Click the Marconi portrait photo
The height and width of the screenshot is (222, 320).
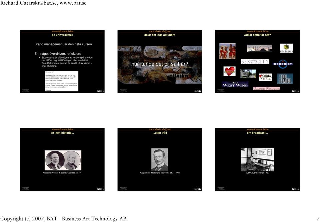coord(160,159)
